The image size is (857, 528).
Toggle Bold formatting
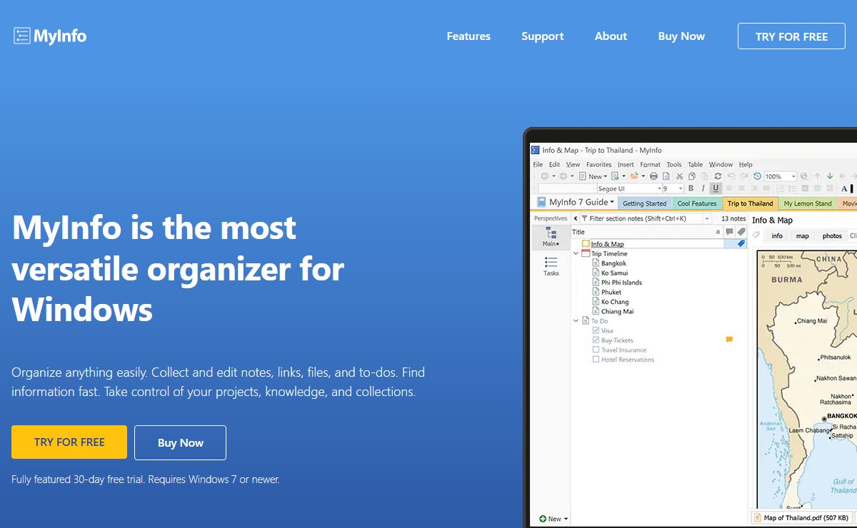pos(691,189)
